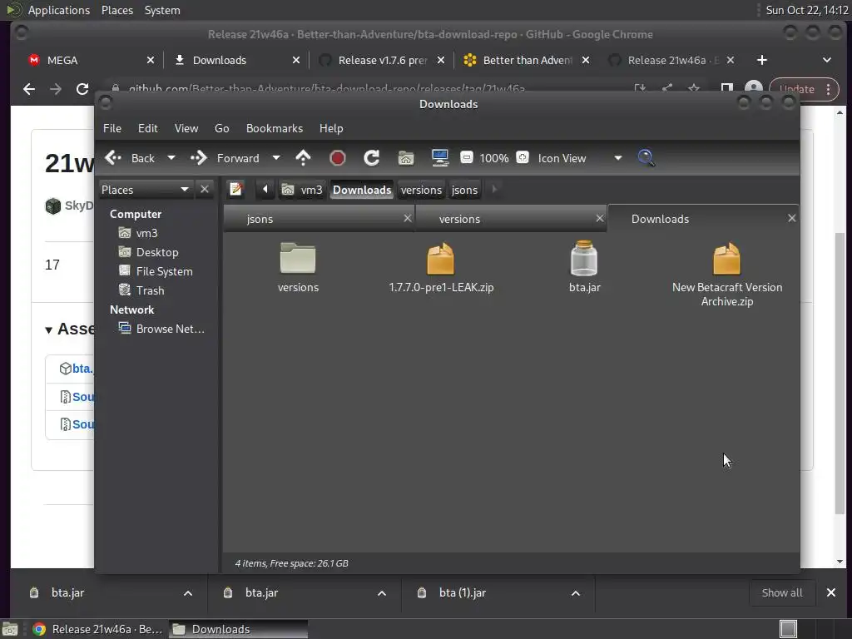The height and width of the screenshot is (639, 852).
Task: Open a new Chrome tab
Action: (762, 60)
